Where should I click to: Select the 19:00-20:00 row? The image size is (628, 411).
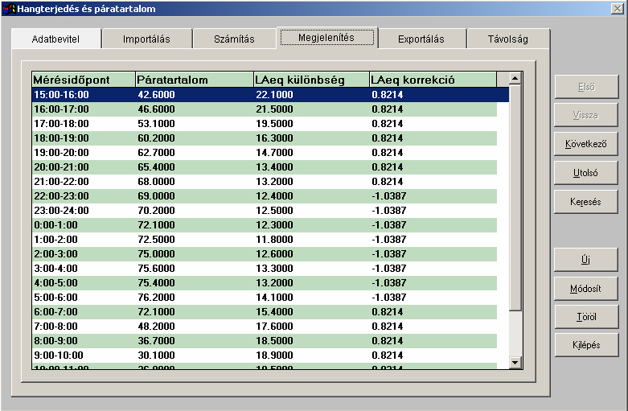(x=265, y=153)
